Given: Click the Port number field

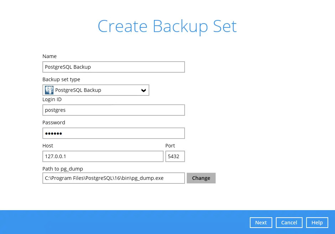Looking at the screenshot, I should tap(175, 156).
